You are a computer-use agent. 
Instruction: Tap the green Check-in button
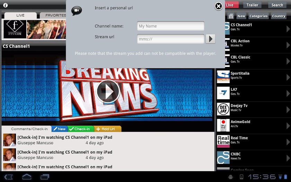coord(81,129)
